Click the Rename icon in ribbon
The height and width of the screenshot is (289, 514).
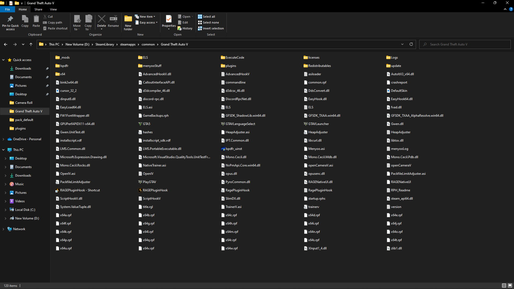(113, 19)
